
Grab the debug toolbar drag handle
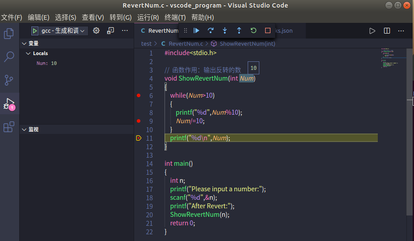[186, 31]
